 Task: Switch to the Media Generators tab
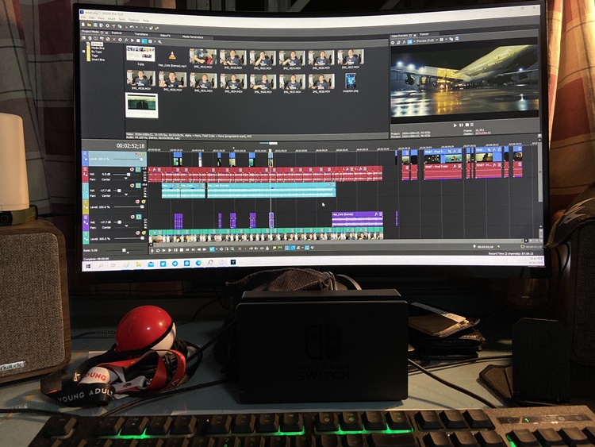pyautogui.click(x=193, y=37)
